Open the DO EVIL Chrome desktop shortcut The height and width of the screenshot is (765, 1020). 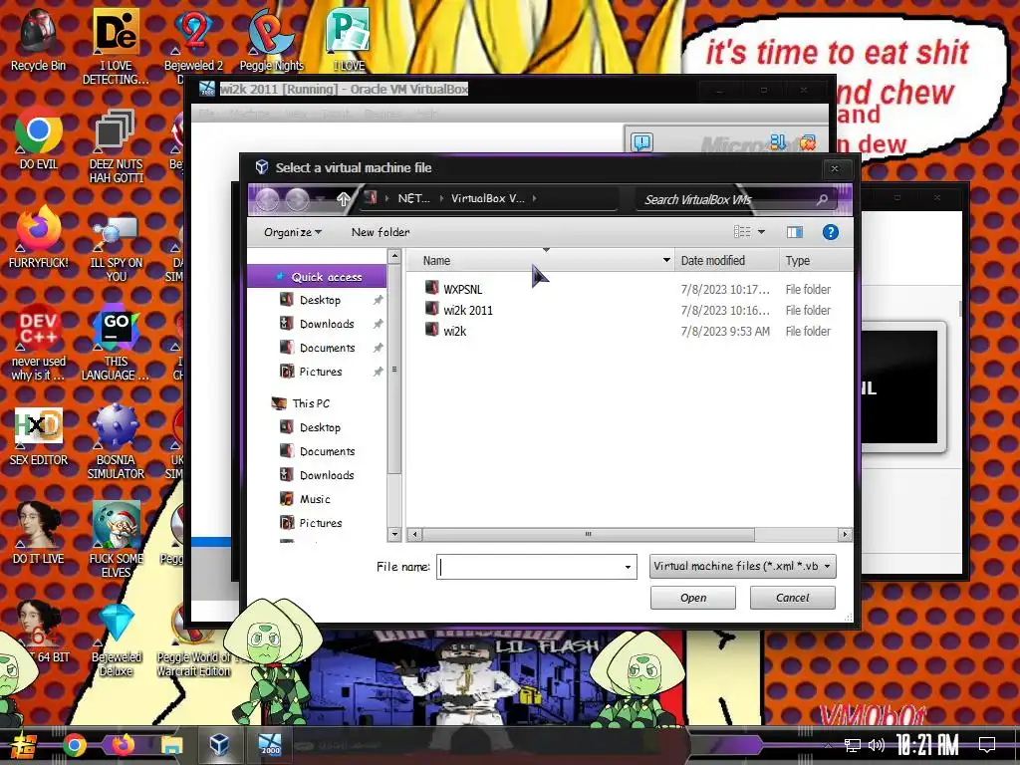click(38, 139)
